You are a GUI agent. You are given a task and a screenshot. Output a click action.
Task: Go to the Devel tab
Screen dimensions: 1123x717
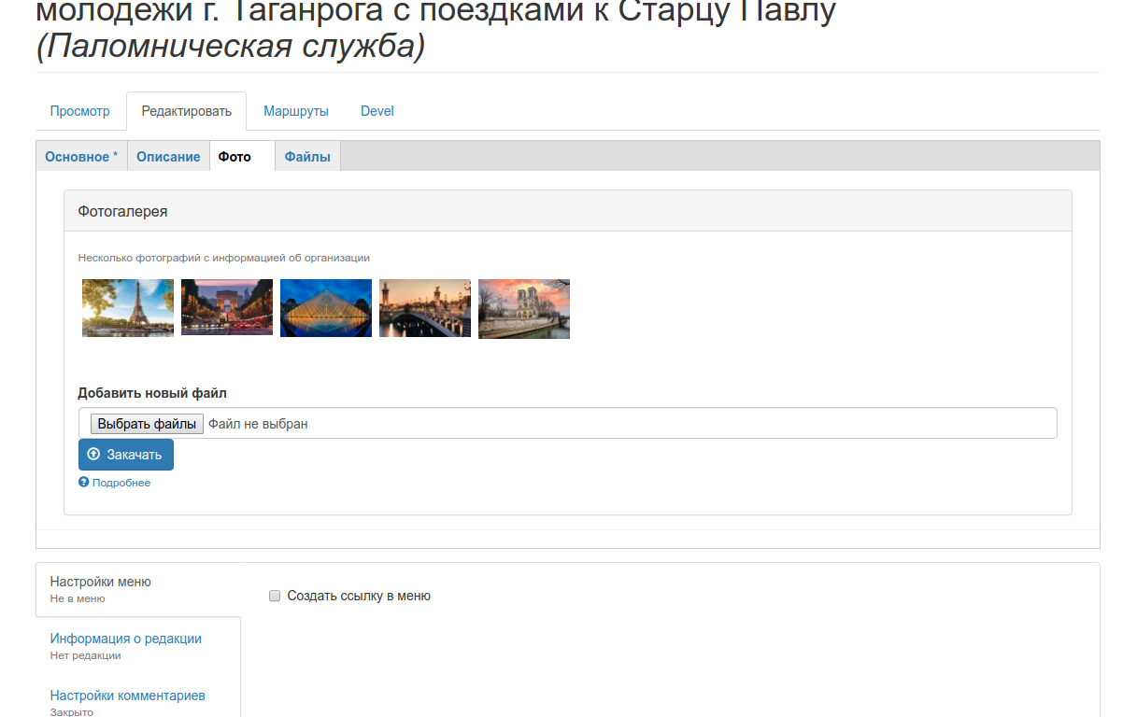point(377,111)
